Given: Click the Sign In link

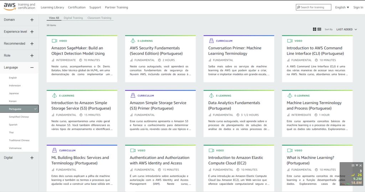Looking at the screenshot, I should coord(358,7).
